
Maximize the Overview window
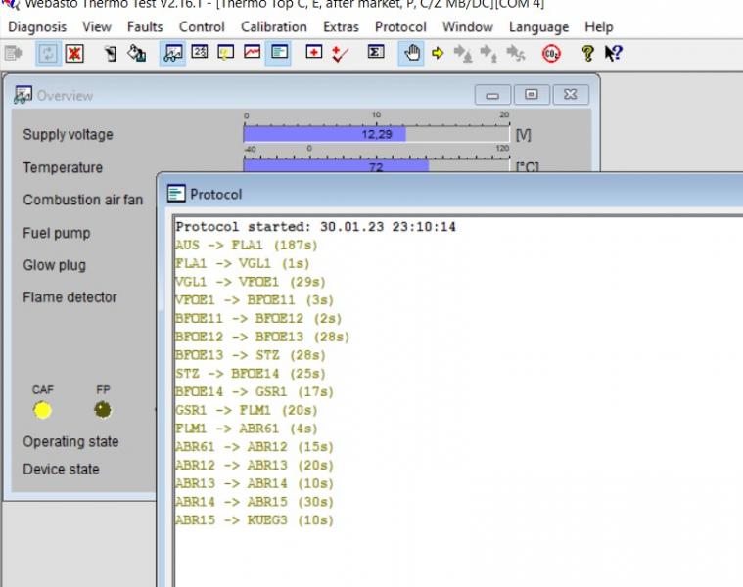[x=532, y=95]
